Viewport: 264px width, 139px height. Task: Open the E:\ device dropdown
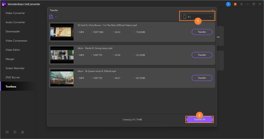tap(197, 17)
